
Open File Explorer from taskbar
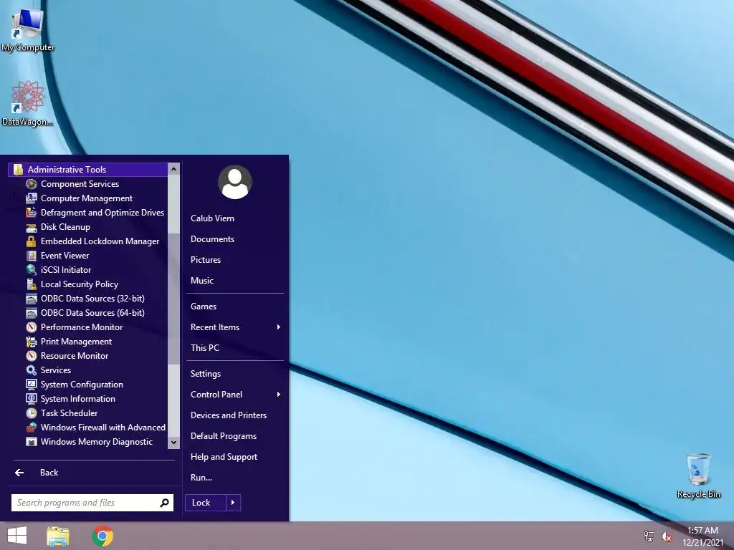click(x=57, y=536)
